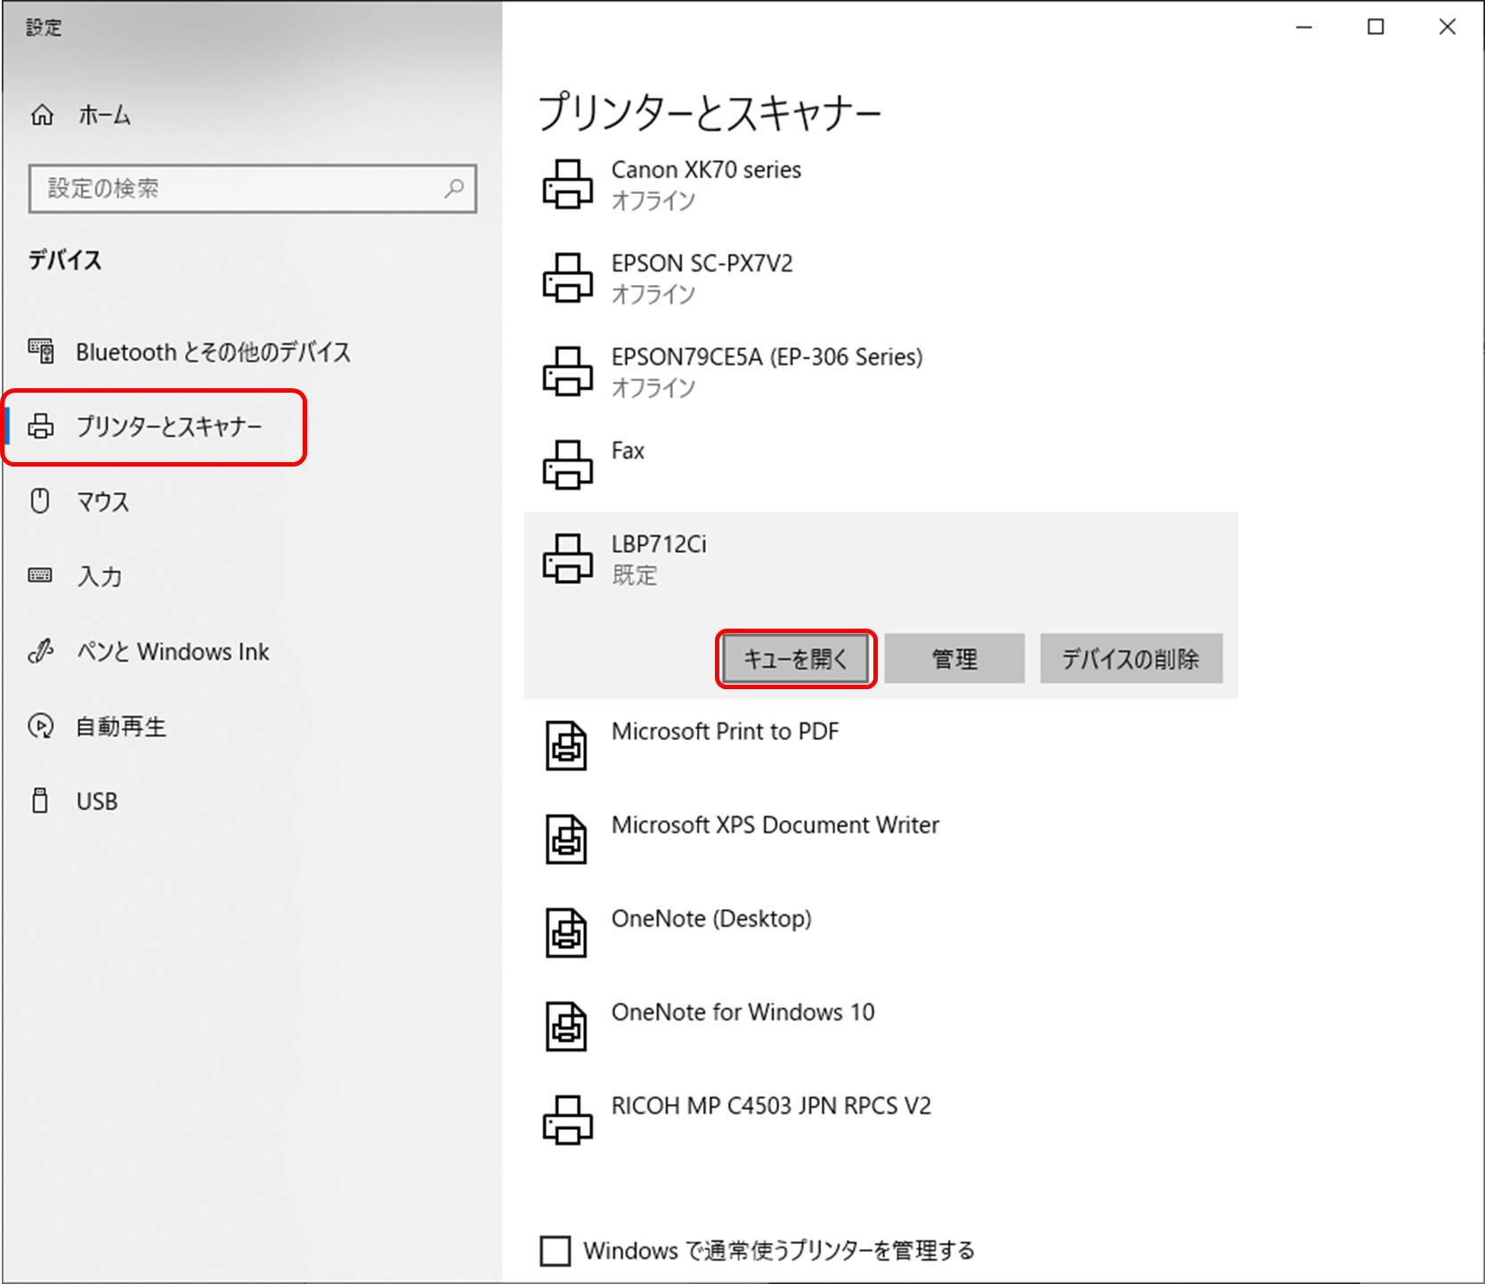Select Microsoft XPS Document Writer entry
The width and height of the screenshot is (1485, 1284).
[x=775, y=825]
